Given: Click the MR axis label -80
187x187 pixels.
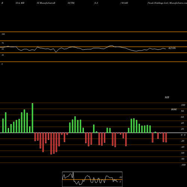Looking at the screenshot, I should coord(183,159).
